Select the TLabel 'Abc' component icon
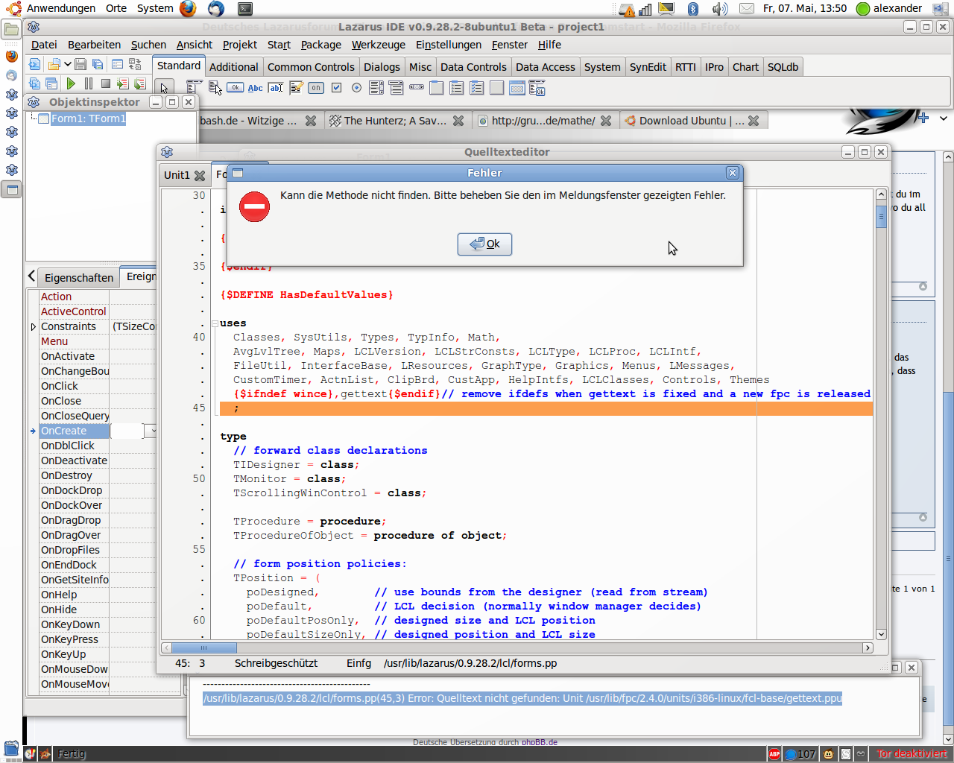954x763 pixels. pos(255,88)
